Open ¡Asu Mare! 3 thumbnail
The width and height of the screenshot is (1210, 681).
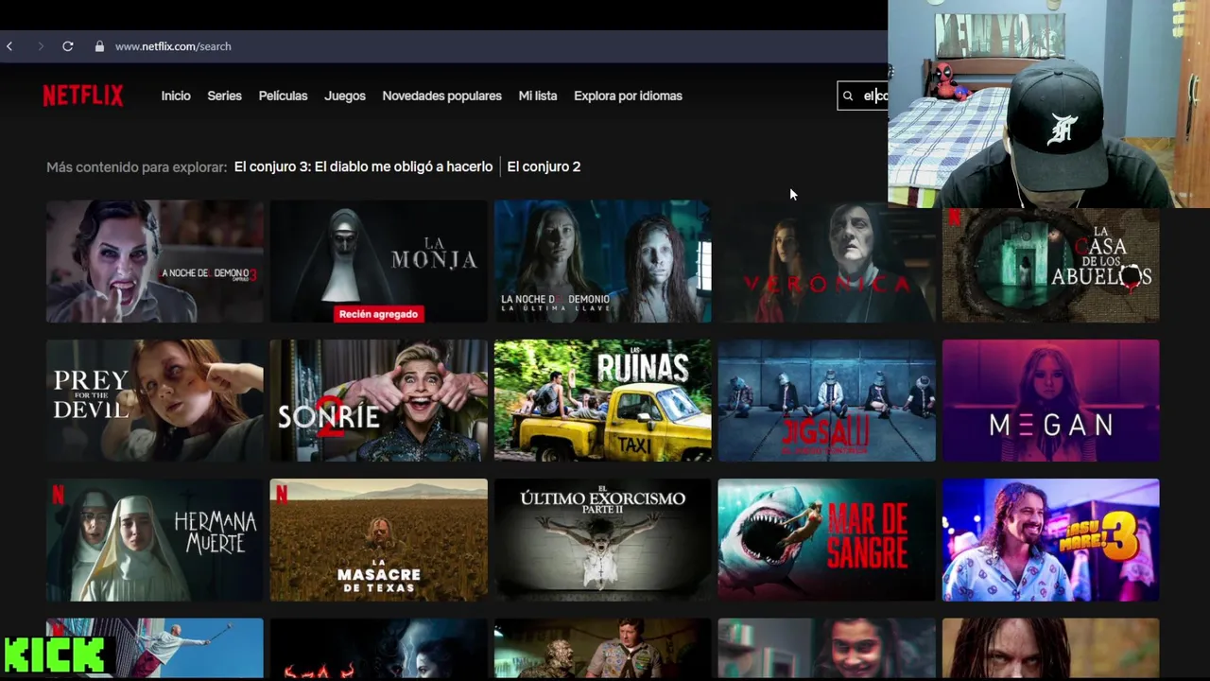pyautogui.click(x=1051, y=539)
